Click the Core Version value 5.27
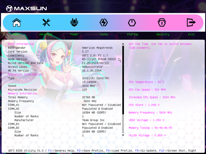206x154 pixels. pos(85,51)
